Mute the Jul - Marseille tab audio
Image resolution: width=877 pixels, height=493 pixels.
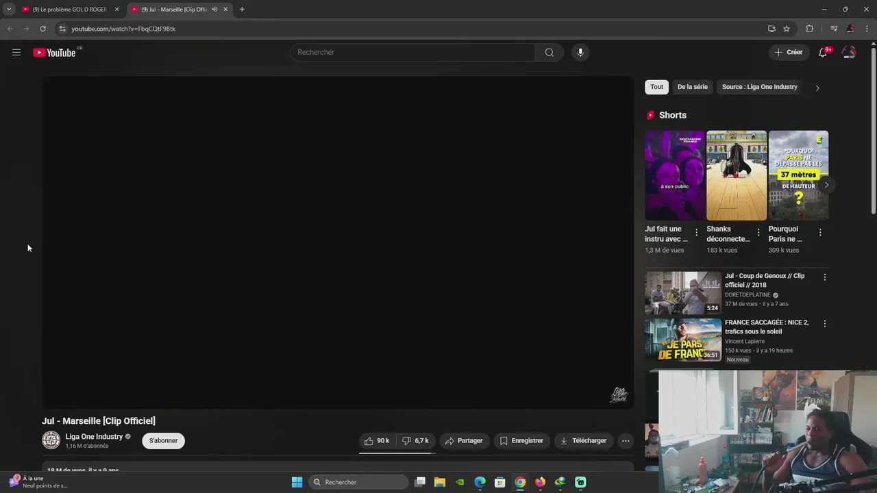(x=214, y=10)
